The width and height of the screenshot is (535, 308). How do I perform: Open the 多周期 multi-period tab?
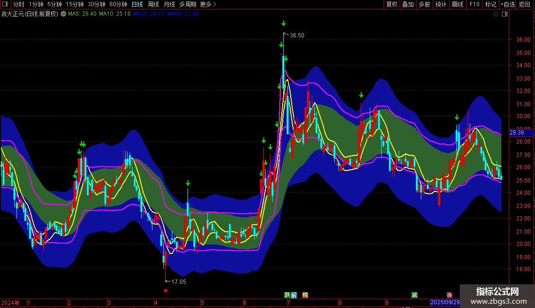[187, 4]
